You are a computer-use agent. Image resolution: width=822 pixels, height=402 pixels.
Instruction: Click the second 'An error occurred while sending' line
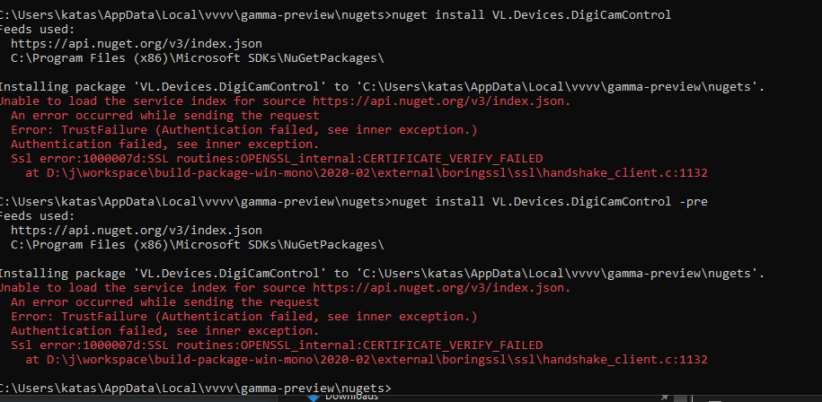(164, 302)
